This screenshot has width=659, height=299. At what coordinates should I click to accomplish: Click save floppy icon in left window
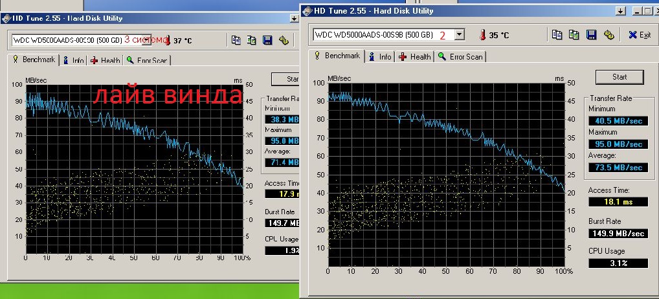[267, 40]
